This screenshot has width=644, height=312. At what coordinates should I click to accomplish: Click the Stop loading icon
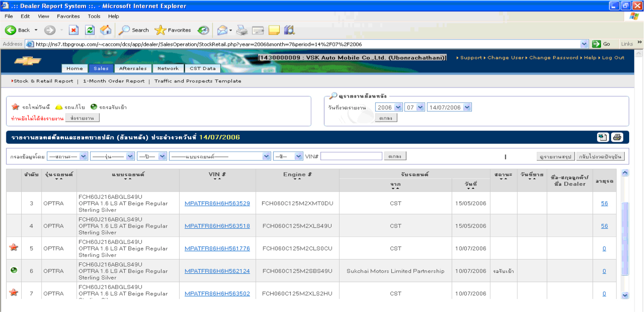click(x=74, y=30)
